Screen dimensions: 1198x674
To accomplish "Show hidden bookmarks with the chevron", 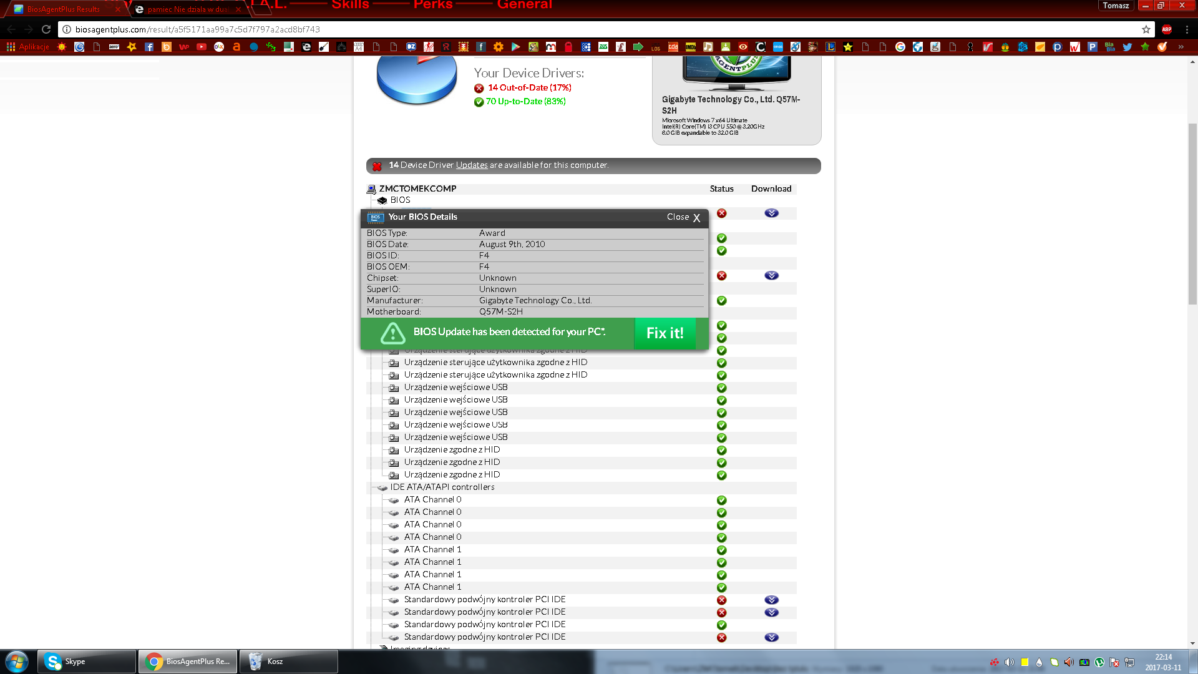I will coord(1181,47).
